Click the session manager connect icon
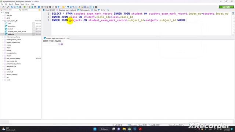Image resolution: width=235 pixels, height=132 pixels. pyautogui.click(x=3, y=7)
